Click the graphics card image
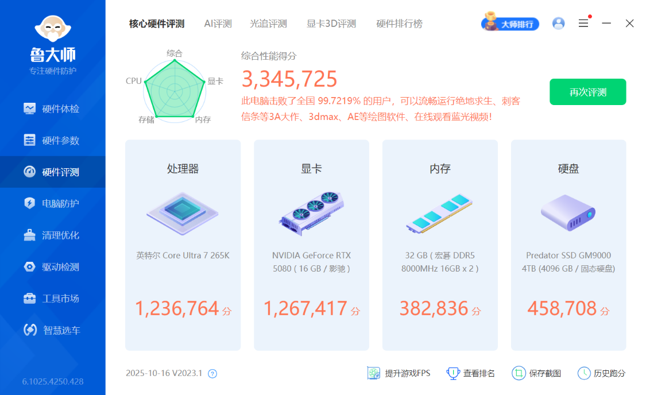646x395 pixels. [x=312, y=214]
